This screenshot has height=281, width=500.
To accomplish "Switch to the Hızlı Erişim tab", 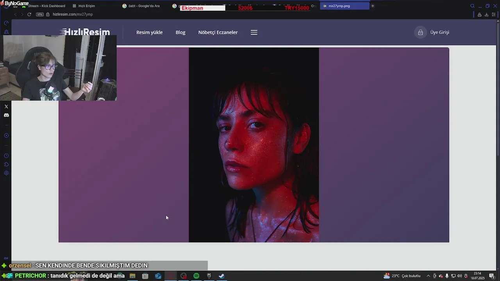I will 84,6.
